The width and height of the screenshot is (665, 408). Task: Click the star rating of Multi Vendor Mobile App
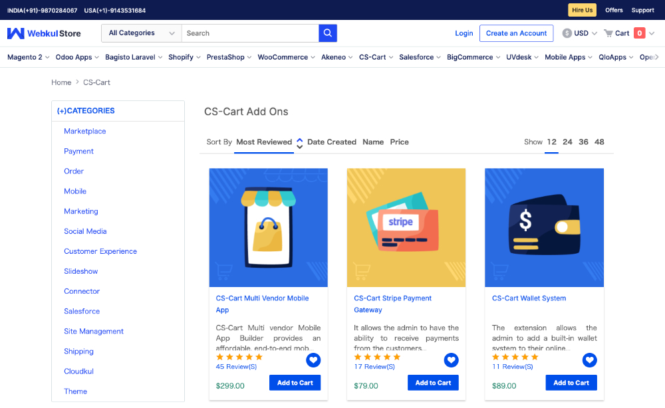(239, 357)
